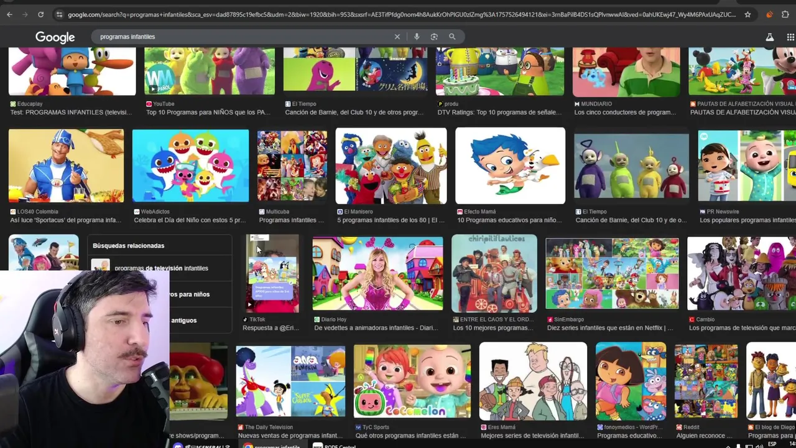Open link 'Celebra el Día del Niño con estos 5 pr...'

[190, 220]
